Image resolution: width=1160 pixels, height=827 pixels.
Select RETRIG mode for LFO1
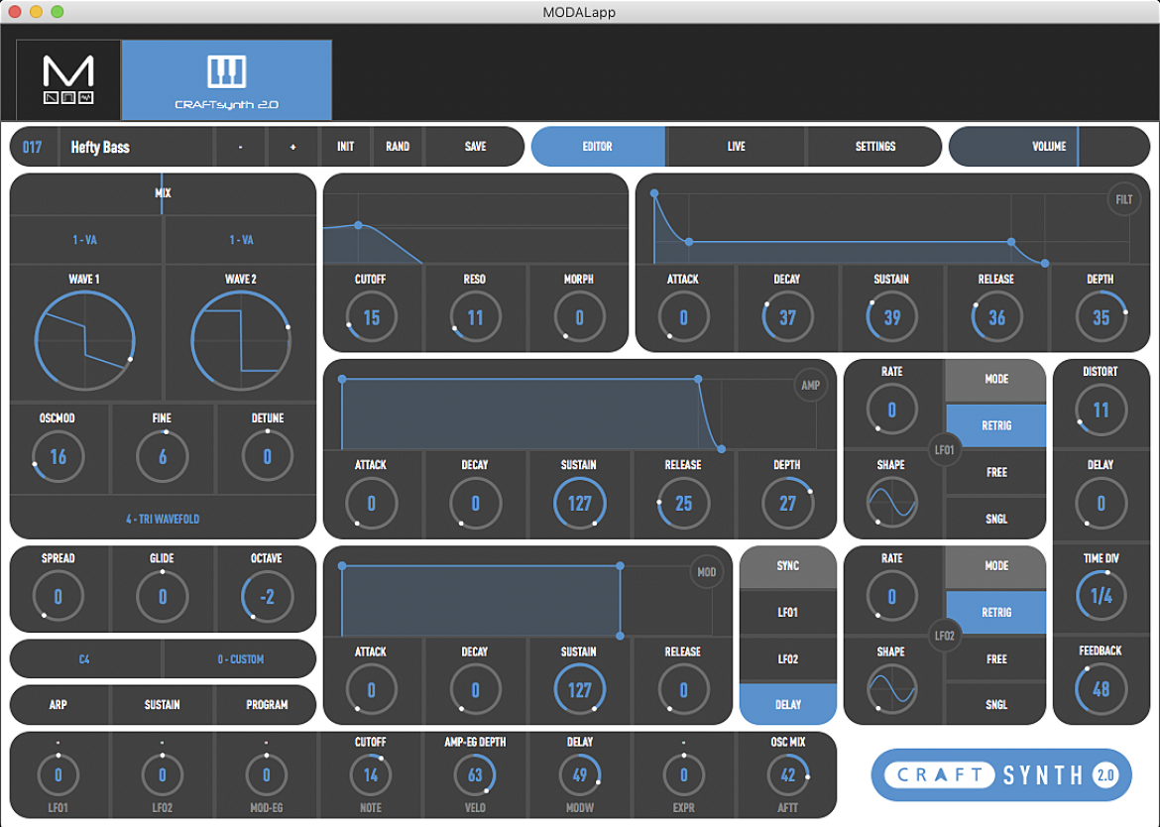pos(995,425)
